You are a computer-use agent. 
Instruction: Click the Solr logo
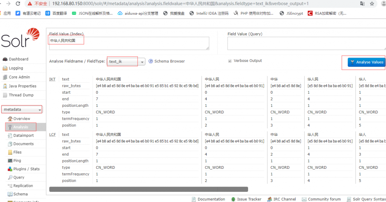click(x=20, y=37)
